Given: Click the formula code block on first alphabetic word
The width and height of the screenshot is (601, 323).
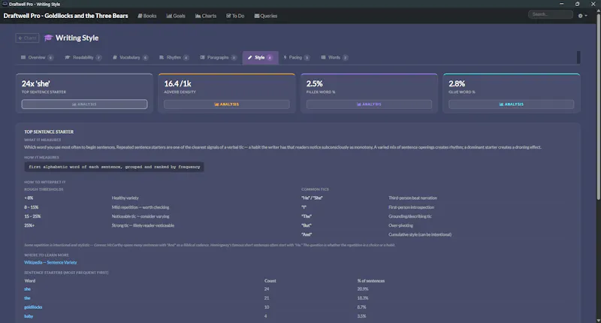Looking at the screenshot, I should click(x=114, y=167).
